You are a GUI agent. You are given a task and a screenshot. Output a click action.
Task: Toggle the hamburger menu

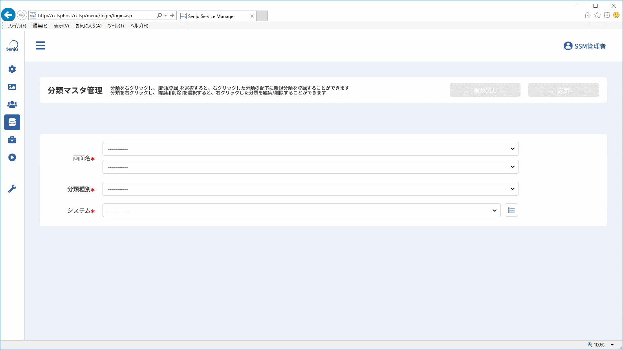[40, 45]
